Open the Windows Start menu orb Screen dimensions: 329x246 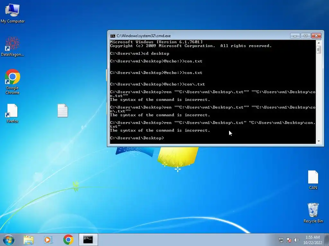(9, 240)
